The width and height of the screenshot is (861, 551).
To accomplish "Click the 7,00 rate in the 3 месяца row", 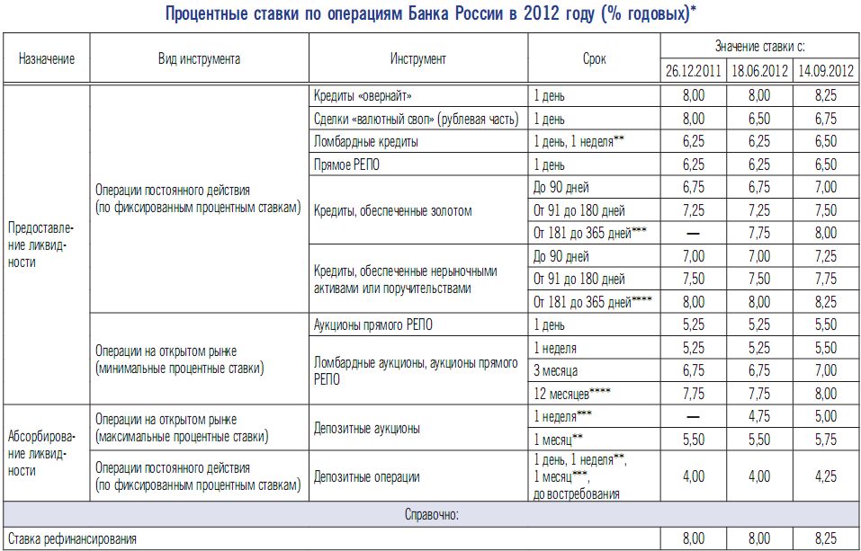I will [x=826, y=370].
